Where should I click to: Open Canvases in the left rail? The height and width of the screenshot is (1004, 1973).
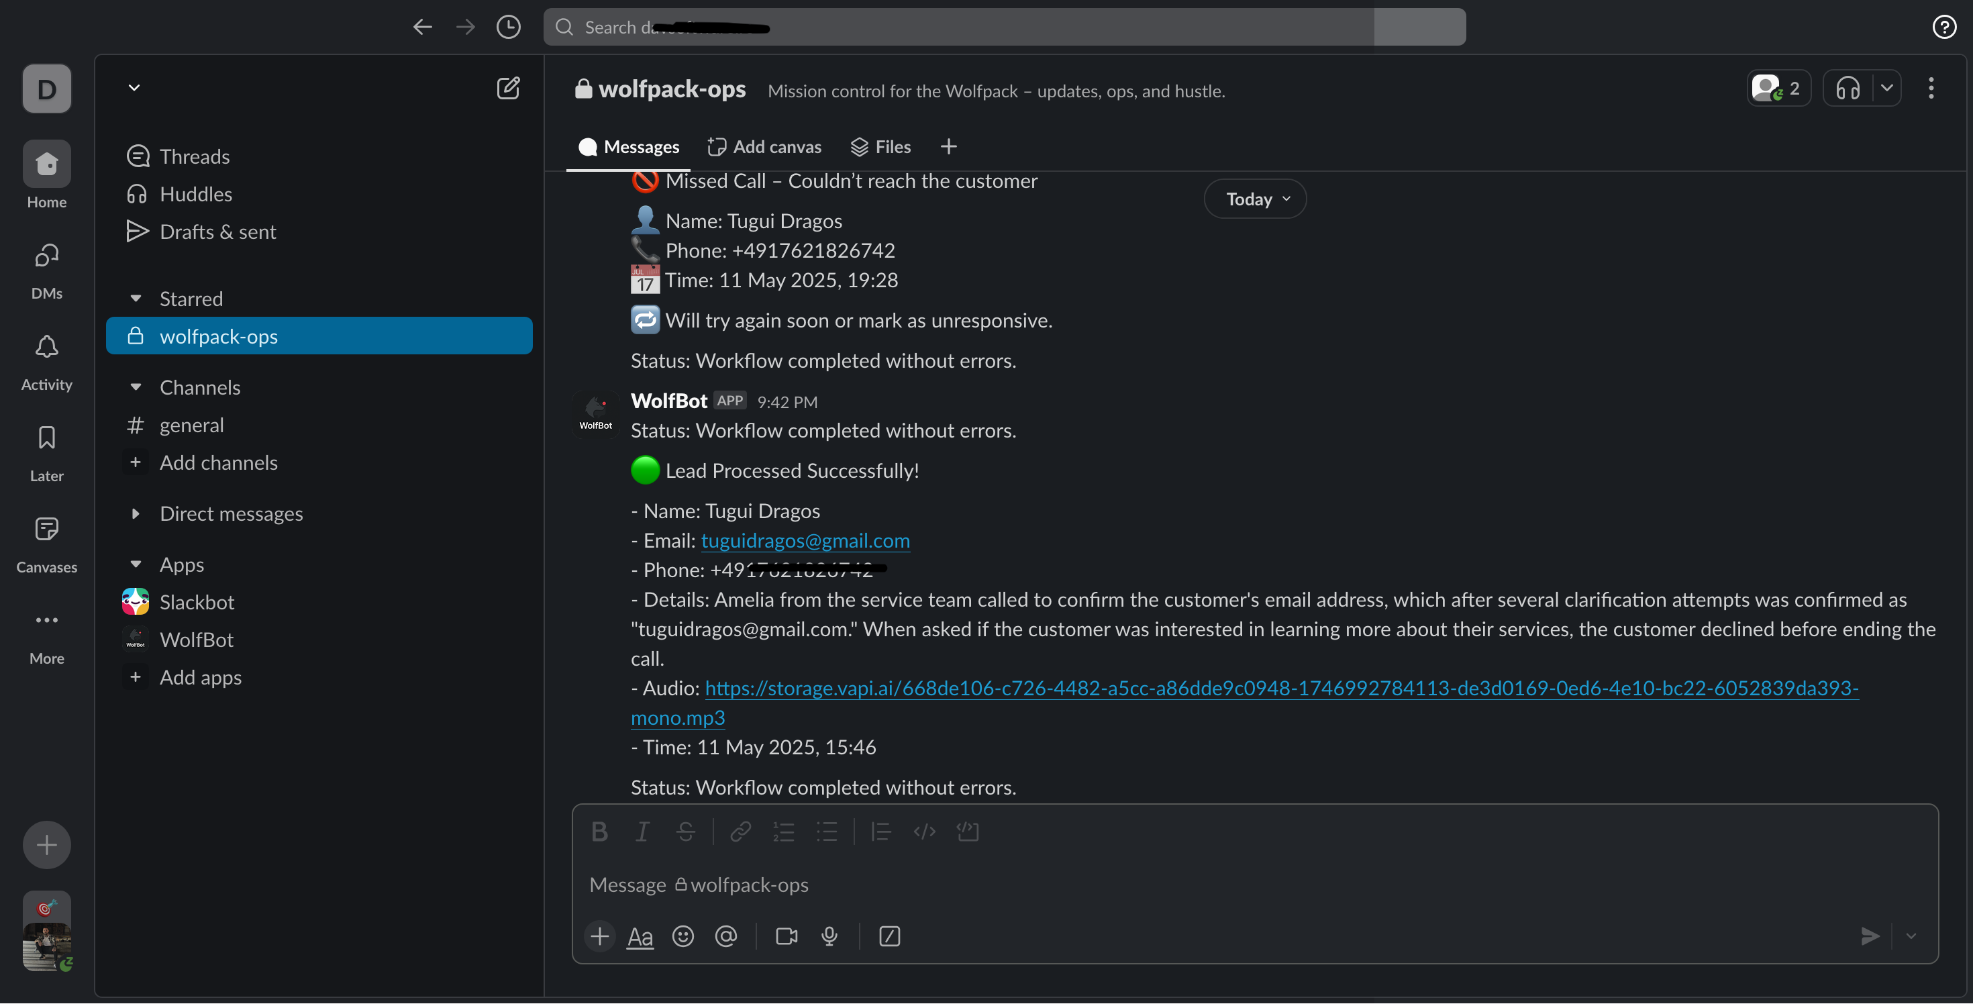click(47, 544)
